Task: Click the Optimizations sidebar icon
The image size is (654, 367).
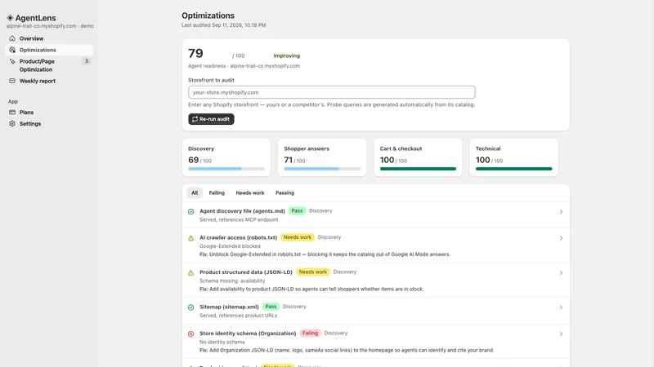Action: tap(12, 50)
